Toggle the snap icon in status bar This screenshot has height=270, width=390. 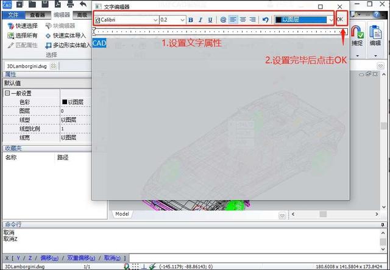(x=127, y=266)
